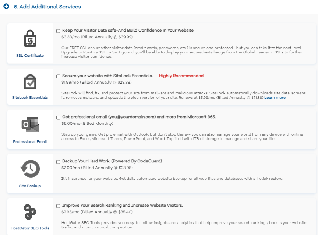Viewport: 318px width, 235px height.
Task: Click the Outlook Professional Email icon
Action: click(30, 124)
